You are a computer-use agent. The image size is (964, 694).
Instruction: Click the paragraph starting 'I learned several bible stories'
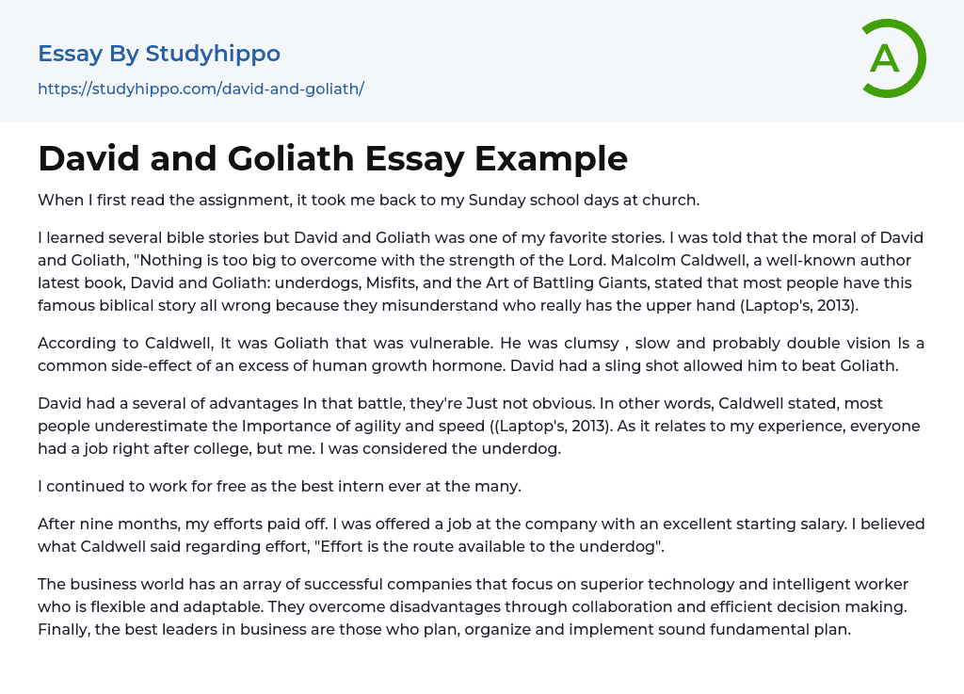pos(480,270)
